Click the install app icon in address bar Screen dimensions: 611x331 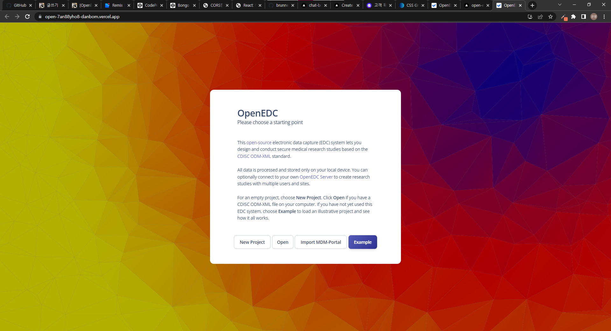pos(530,17)
